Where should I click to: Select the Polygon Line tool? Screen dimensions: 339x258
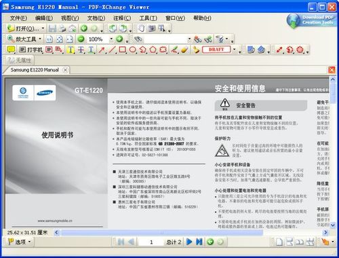143,50
